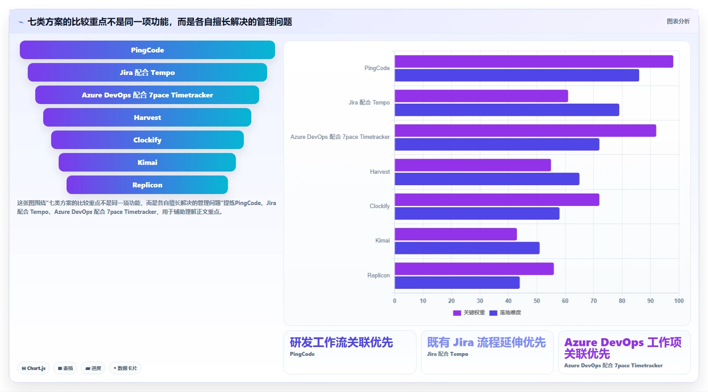Click the description paragraph starting 这张图围绕

point(146,208)
